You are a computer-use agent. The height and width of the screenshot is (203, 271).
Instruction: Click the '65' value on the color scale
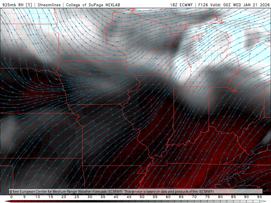(x=181, y=197)
